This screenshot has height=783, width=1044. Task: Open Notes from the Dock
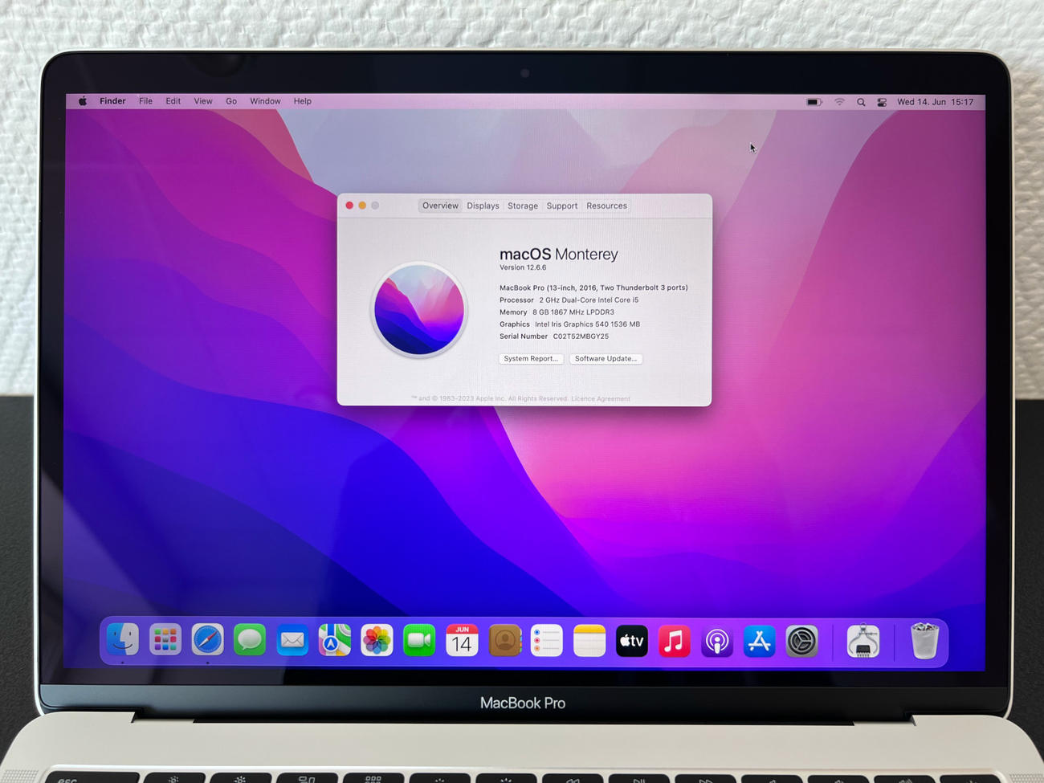tap(589, 641)
